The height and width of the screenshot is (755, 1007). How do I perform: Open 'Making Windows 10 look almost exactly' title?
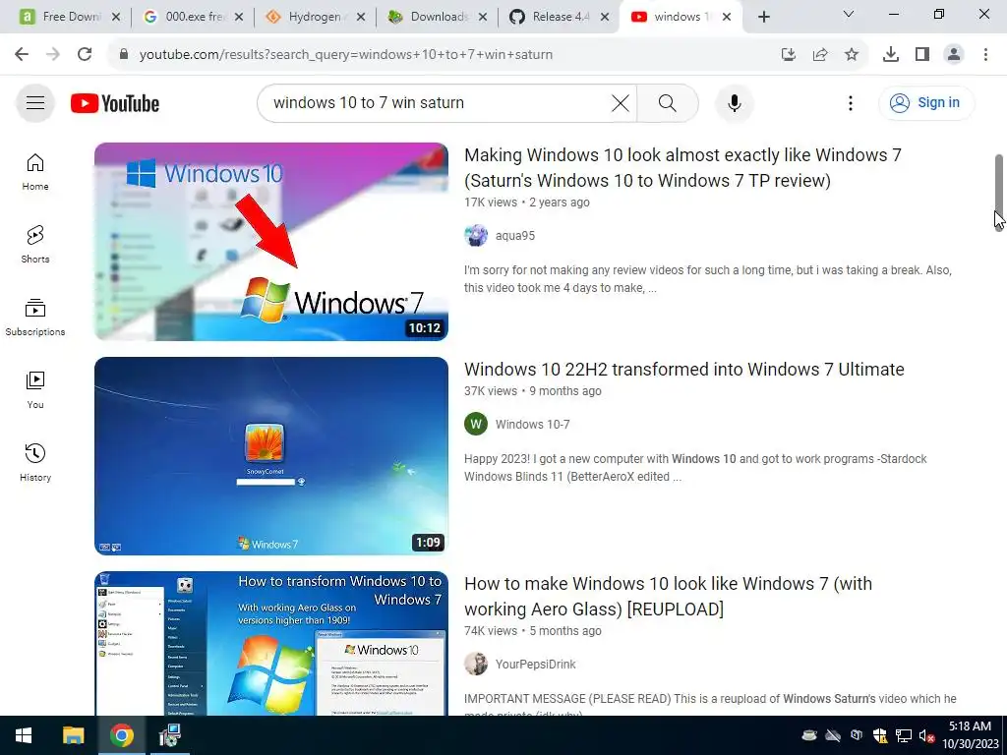pos(682,167)
